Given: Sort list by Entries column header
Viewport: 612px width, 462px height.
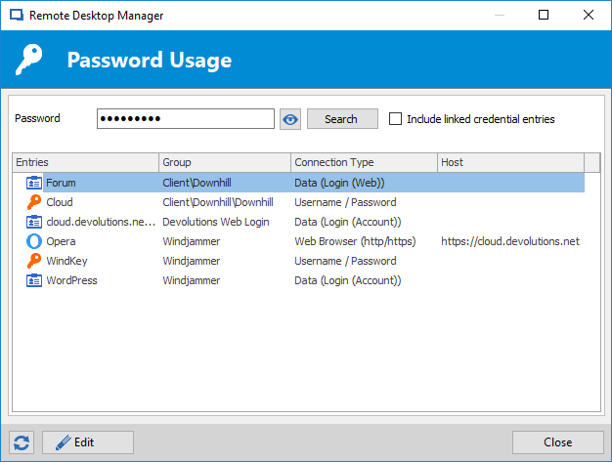Looking at the screenshot, I should point(85,162).
